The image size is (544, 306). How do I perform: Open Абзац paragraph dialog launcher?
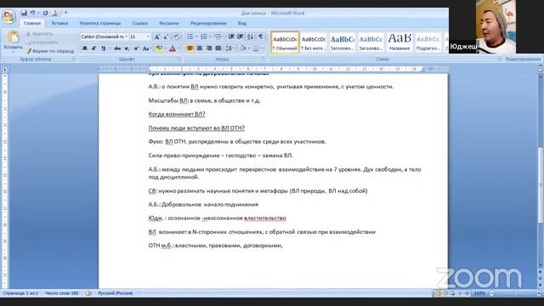click(x=263, y=59)
